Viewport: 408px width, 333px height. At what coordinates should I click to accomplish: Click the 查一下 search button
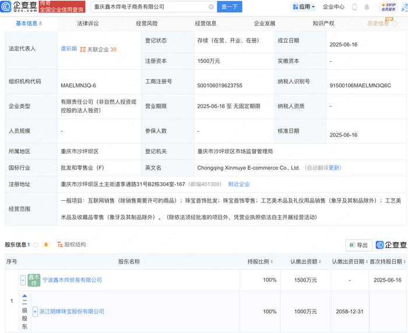[229, 7]
